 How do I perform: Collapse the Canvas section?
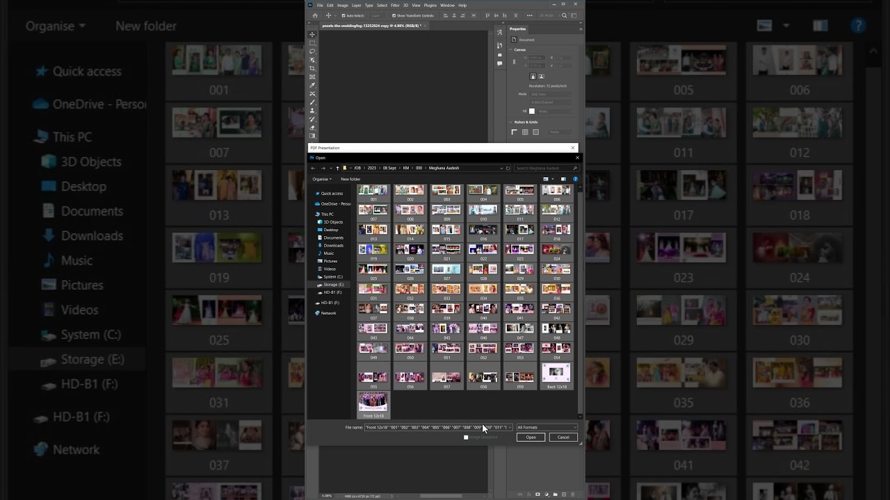tap(512, 49)
